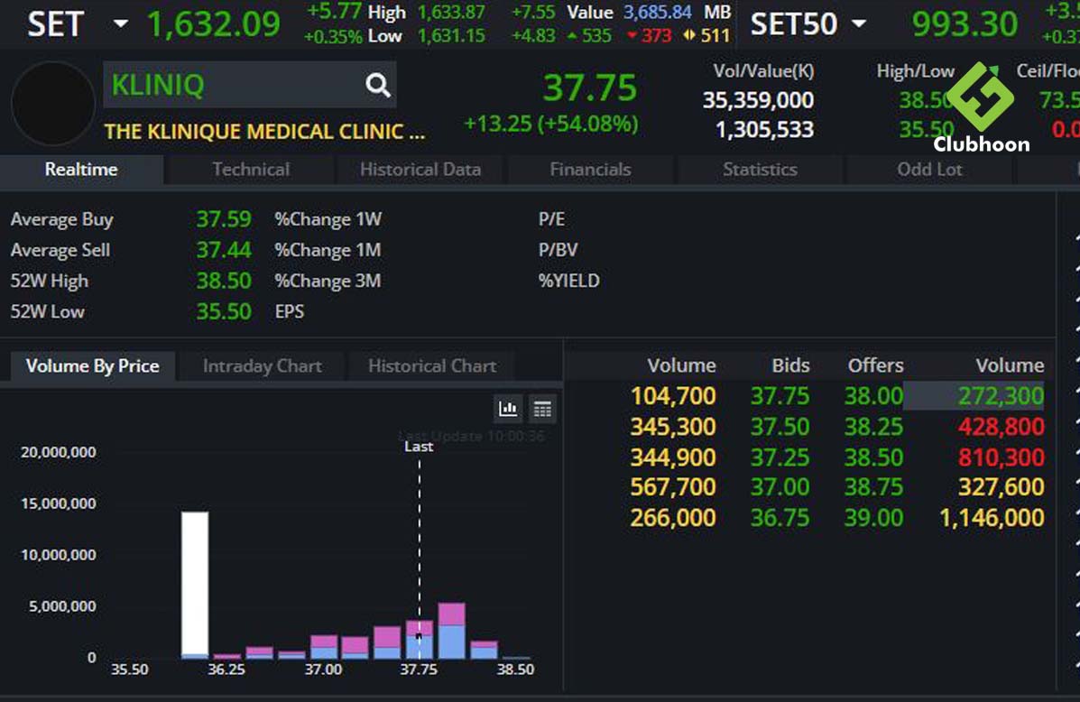Click the change +13.25 (+54.08%) text
1080x702 pixels.
551,124
